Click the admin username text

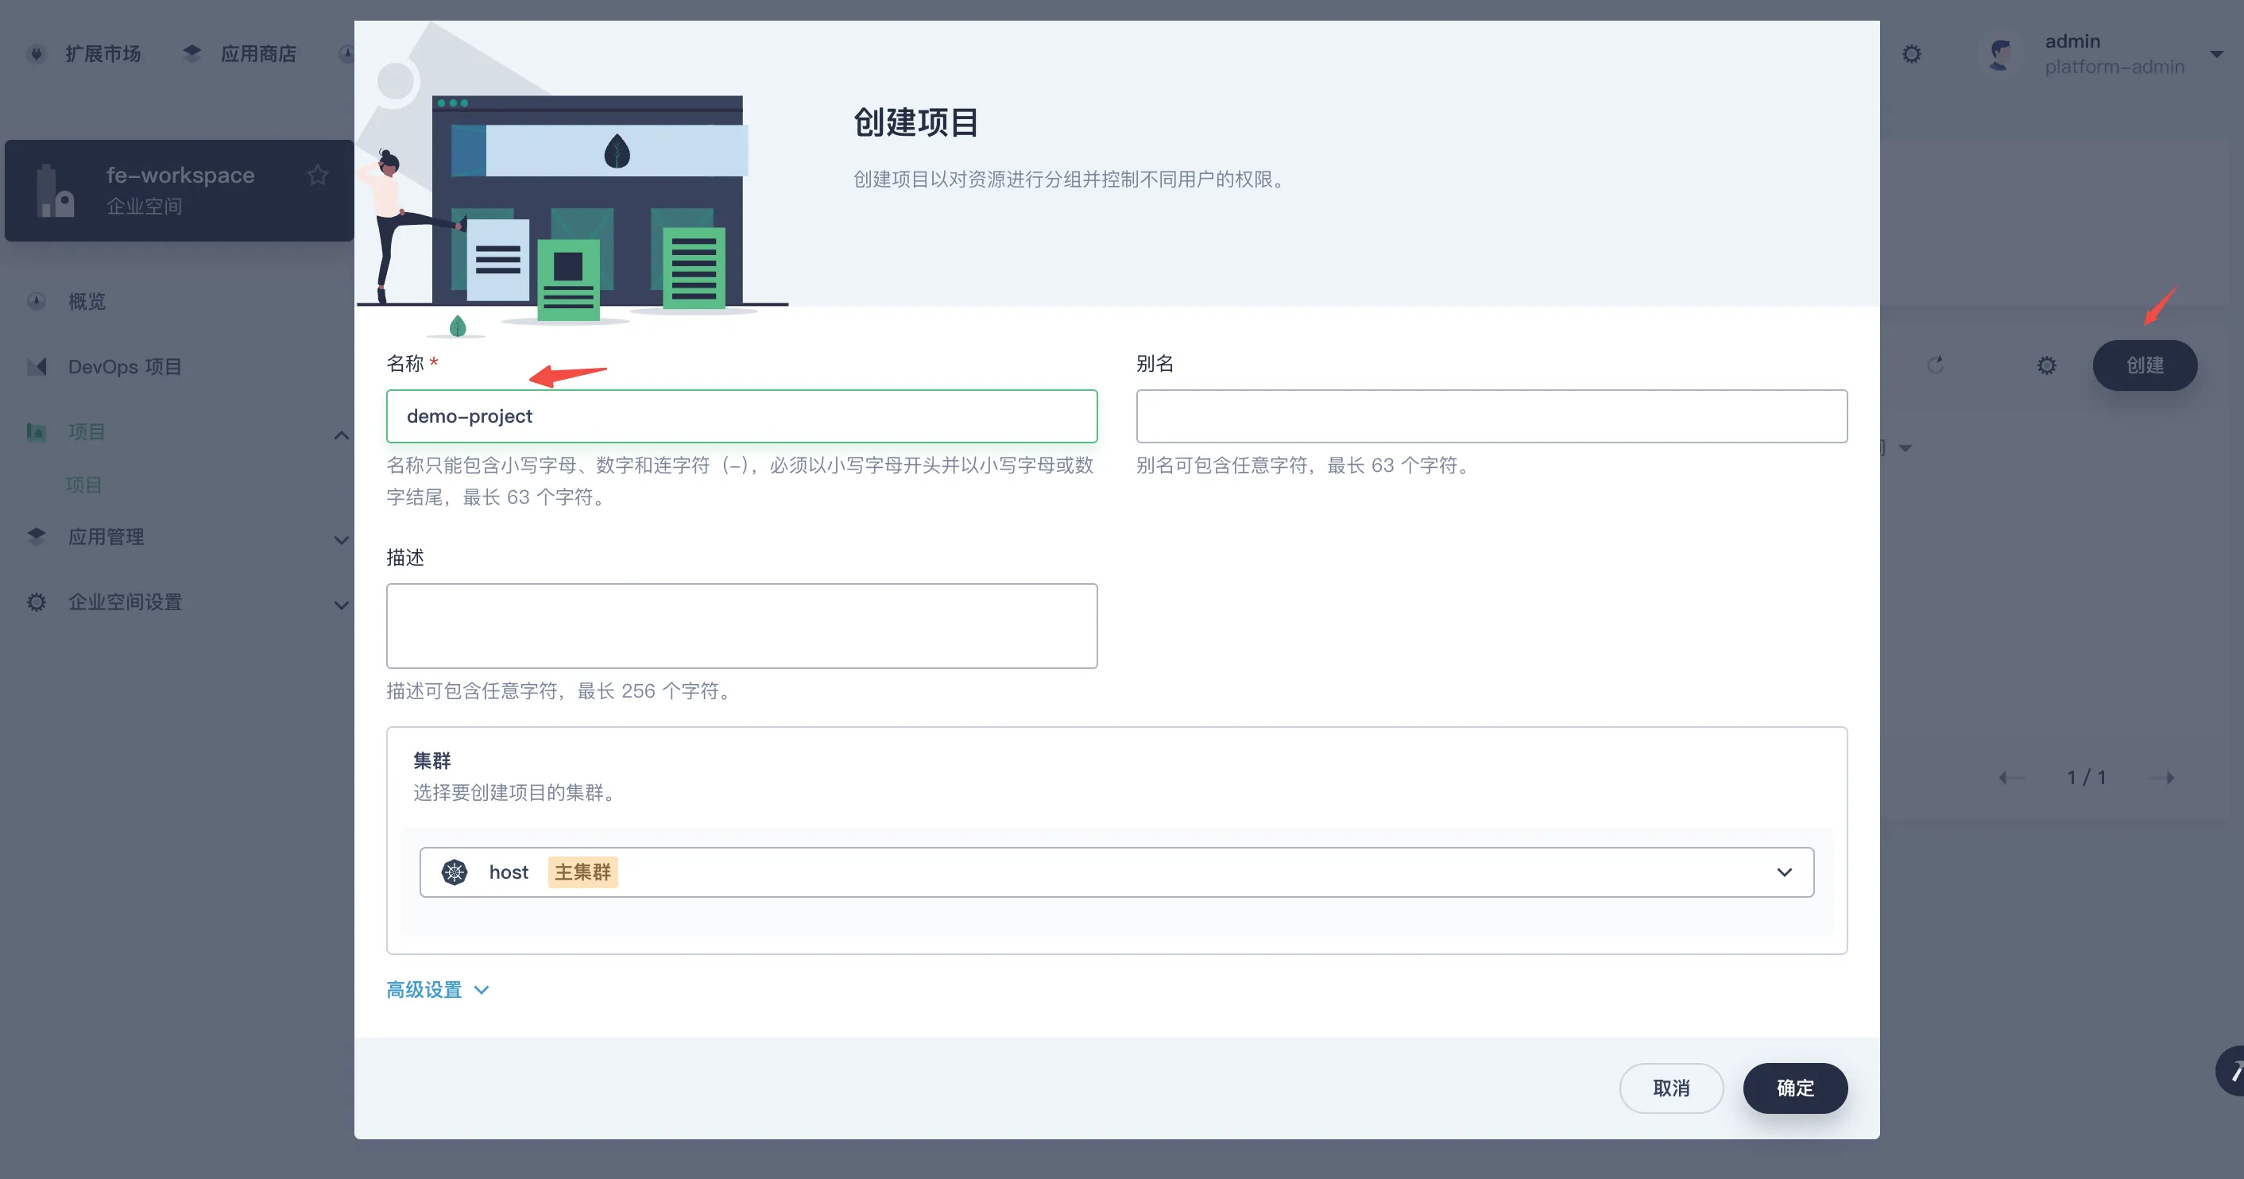2072,41
